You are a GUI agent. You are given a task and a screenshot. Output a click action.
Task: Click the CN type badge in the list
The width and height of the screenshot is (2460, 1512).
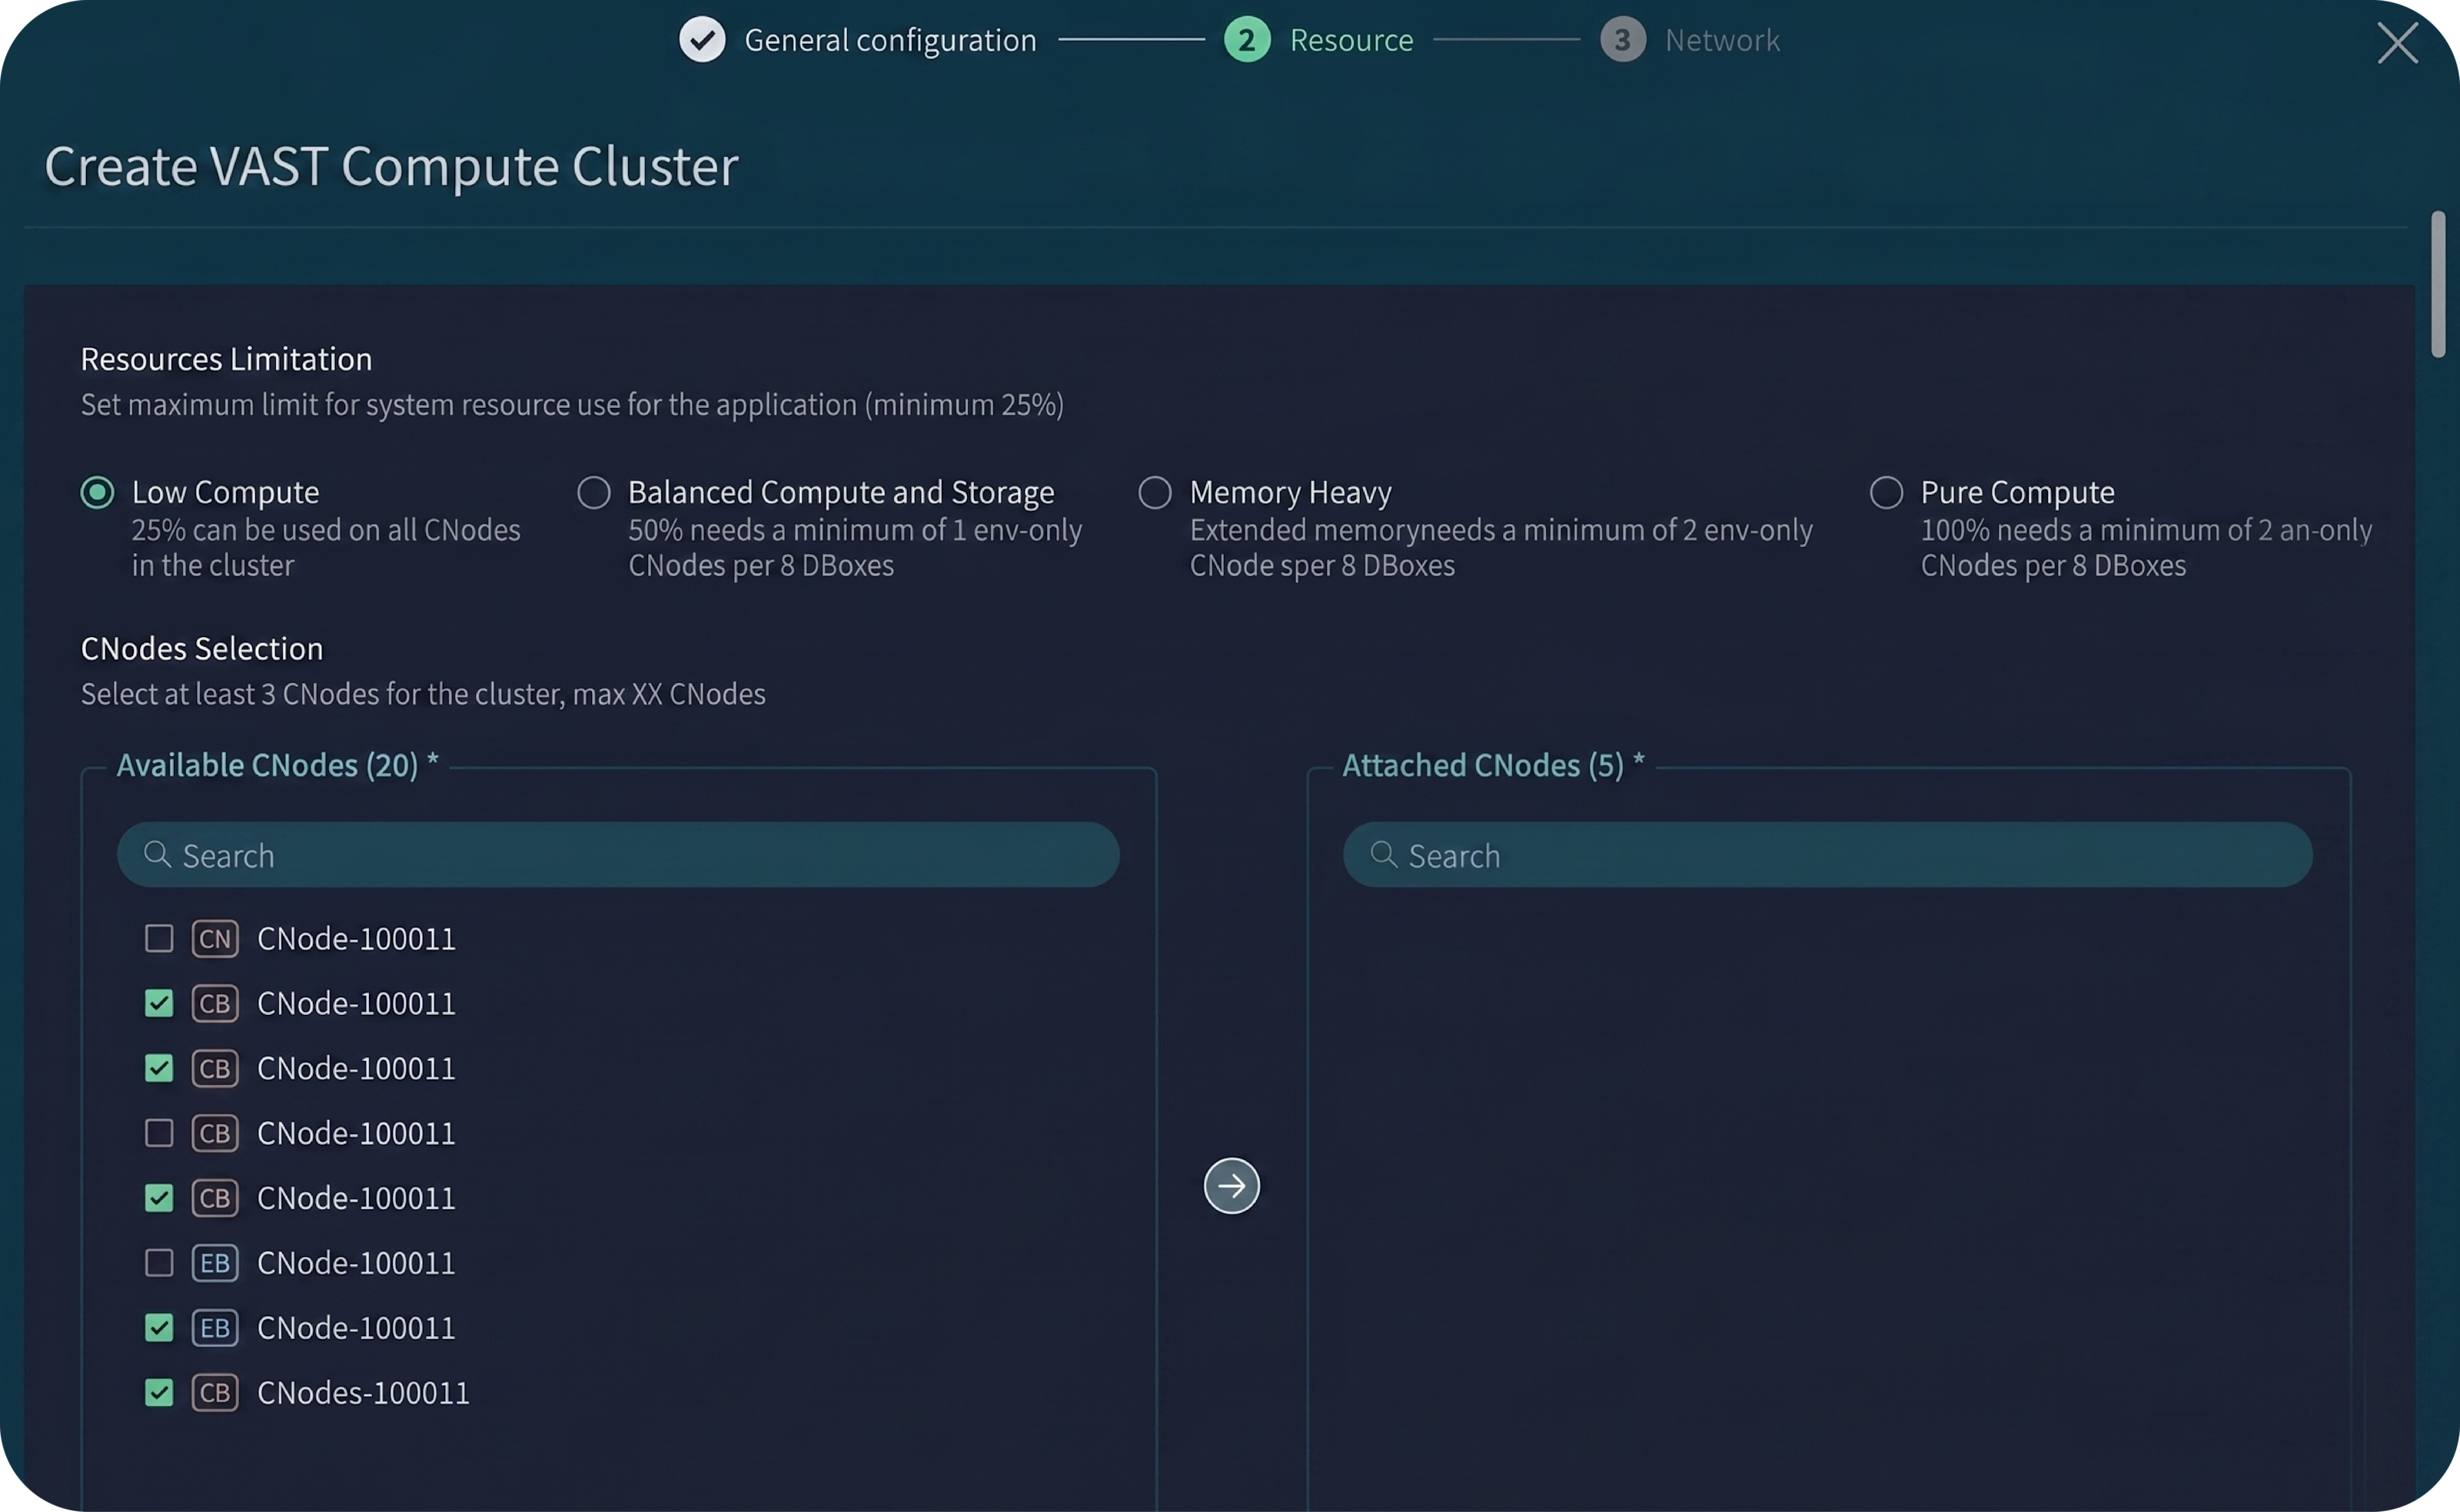point(215,939)
